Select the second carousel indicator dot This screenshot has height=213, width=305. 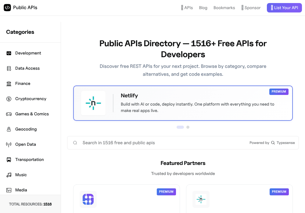(188, 127)
